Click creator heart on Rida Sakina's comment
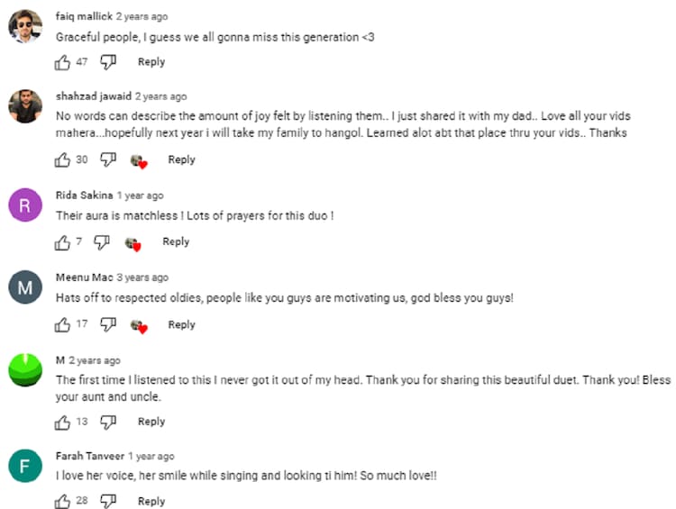Viewport: 676px width, 509px height. (132, 243)
